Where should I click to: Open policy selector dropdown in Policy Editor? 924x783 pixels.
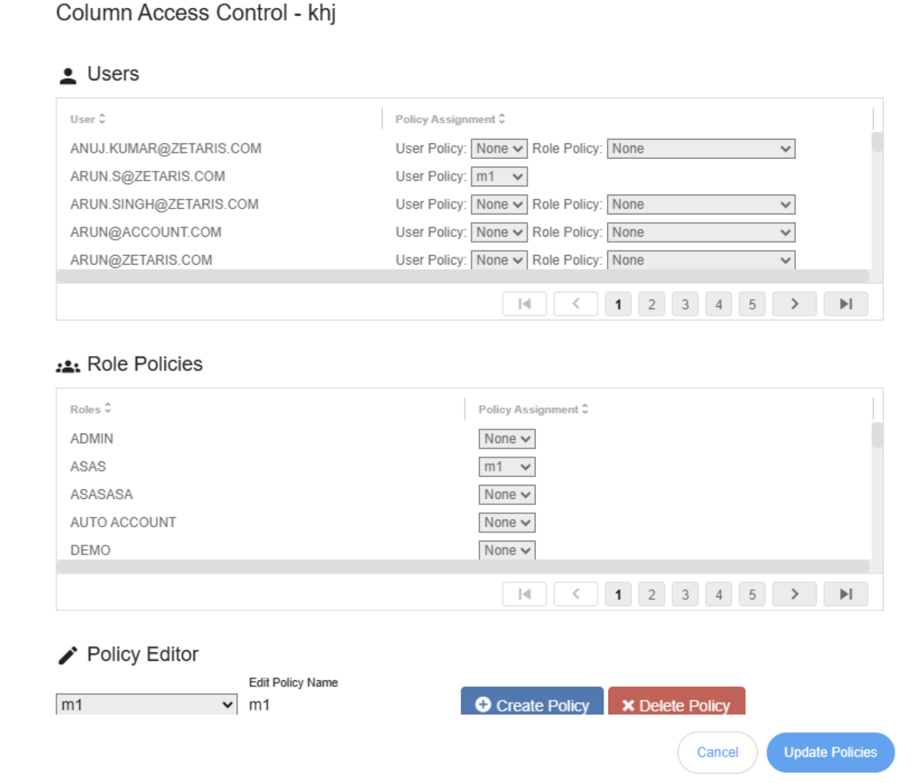[x=146, y=705]
